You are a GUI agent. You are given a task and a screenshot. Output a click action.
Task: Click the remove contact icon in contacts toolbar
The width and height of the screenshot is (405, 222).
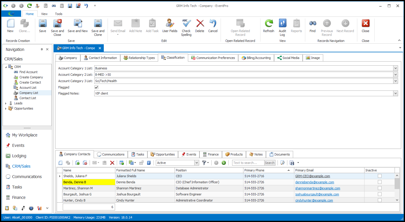pyautogui.click(x=85, y=163)
